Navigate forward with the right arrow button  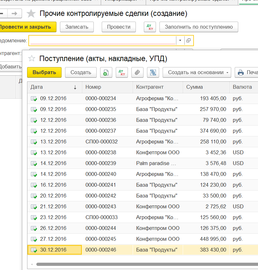click(14, 13)
